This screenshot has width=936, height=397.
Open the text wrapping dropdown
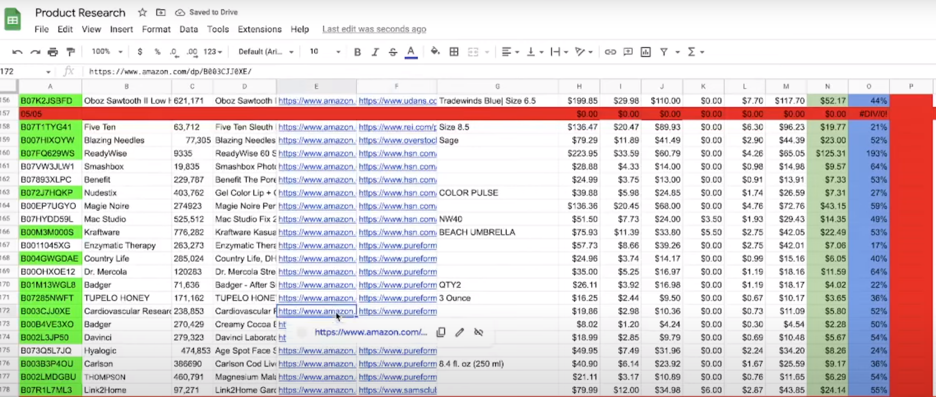[x=559, y=52]
